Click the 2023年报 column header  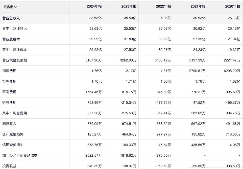(129, 7)
